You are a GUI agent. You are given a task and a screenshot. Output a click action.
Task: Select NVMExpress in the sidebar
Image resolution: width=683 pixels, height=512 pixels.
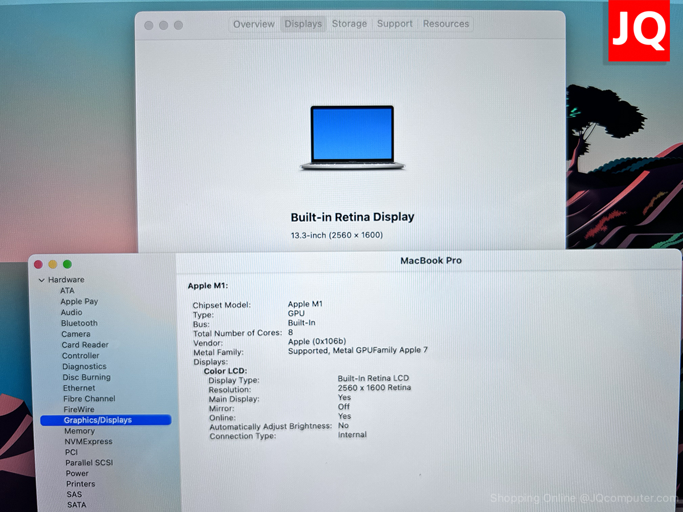pyautogui.click(x=88, y=441)
